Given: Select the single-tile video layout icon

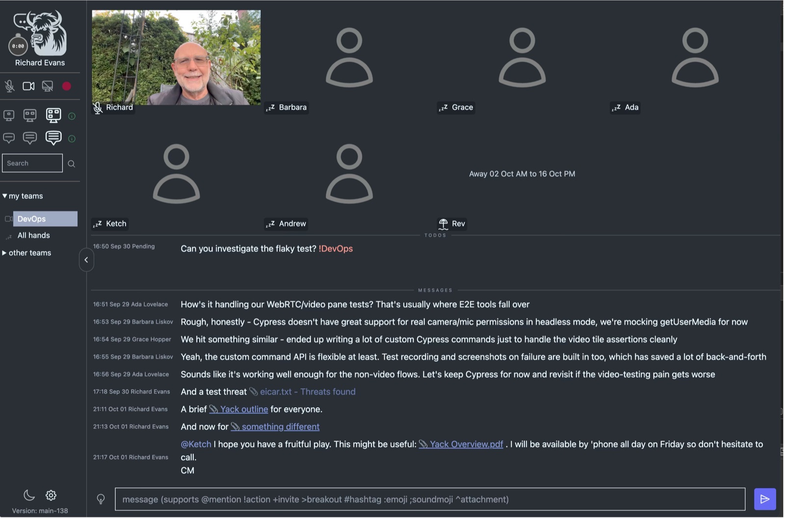Looking at the screenshot, I should [9, 116].
